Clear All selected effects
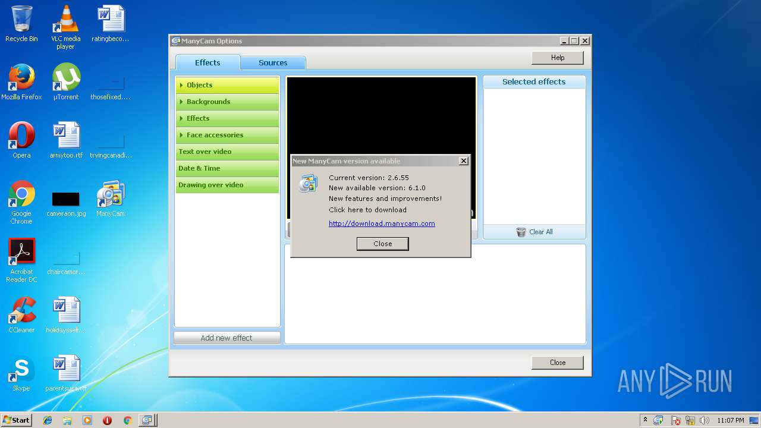Viewport: 761px width, 428px height. [534, 232]
